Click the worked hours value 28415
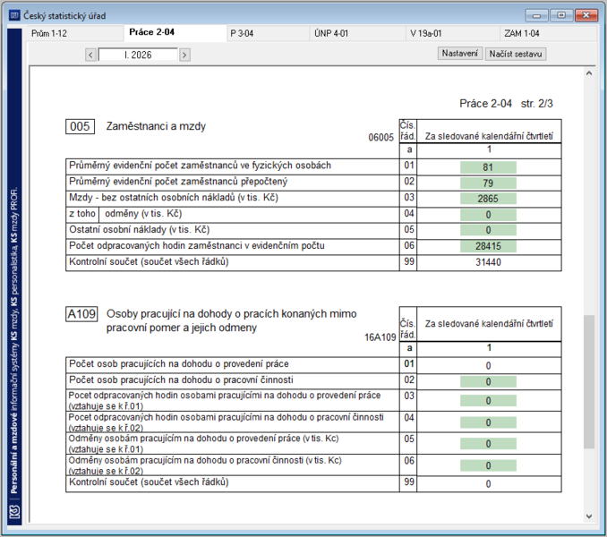 (488, 246)
